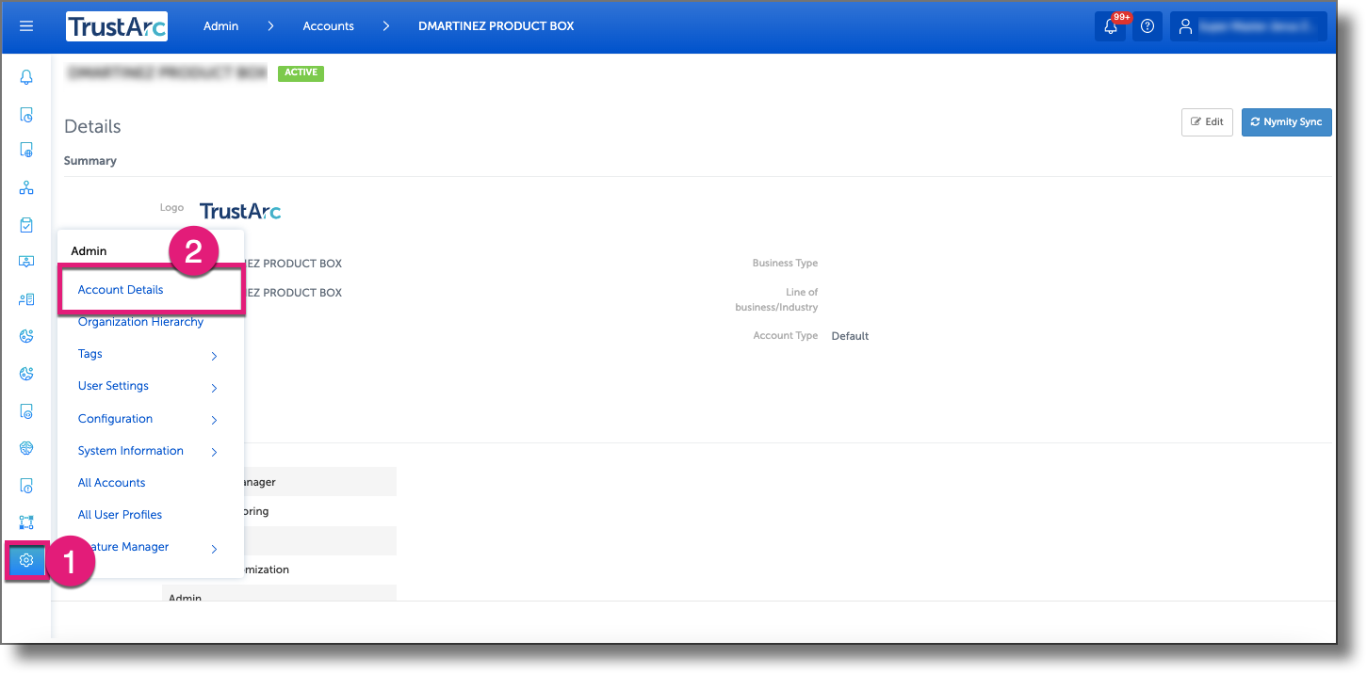Open the settings gear at sidebar bottom

tap(26, 560)
